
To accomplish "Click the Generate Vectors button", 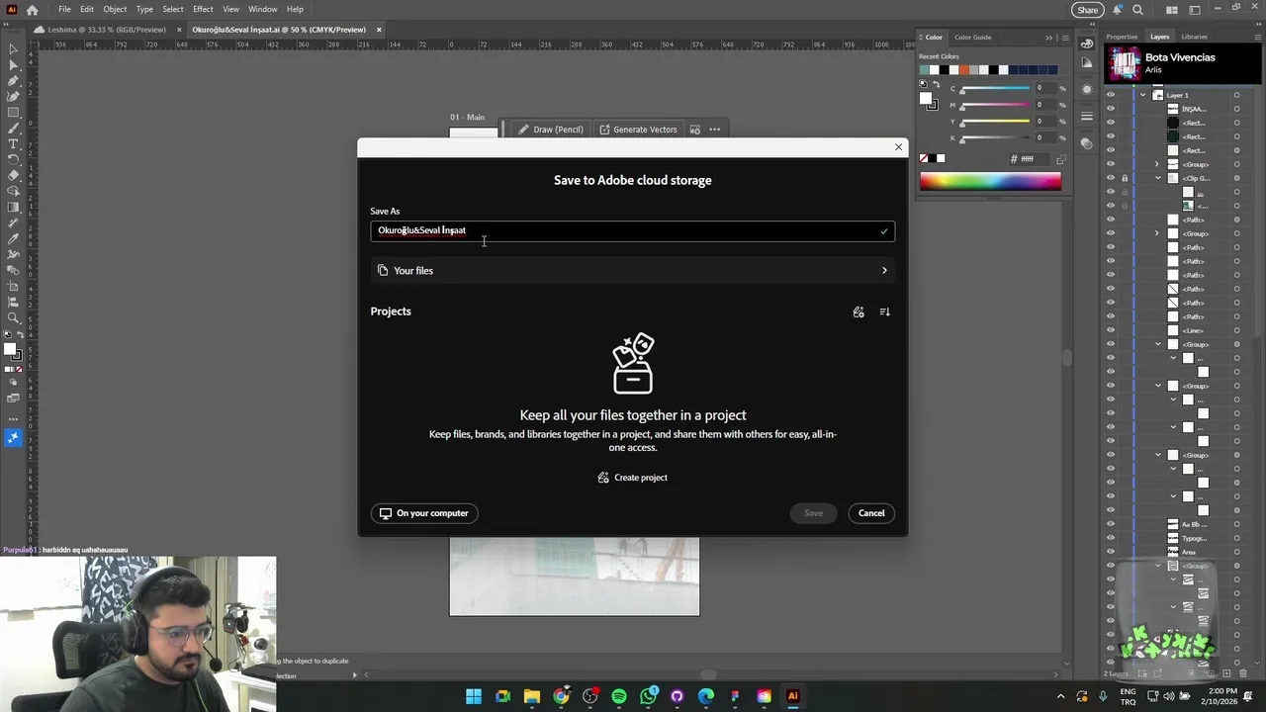I will tap(637, 130).
